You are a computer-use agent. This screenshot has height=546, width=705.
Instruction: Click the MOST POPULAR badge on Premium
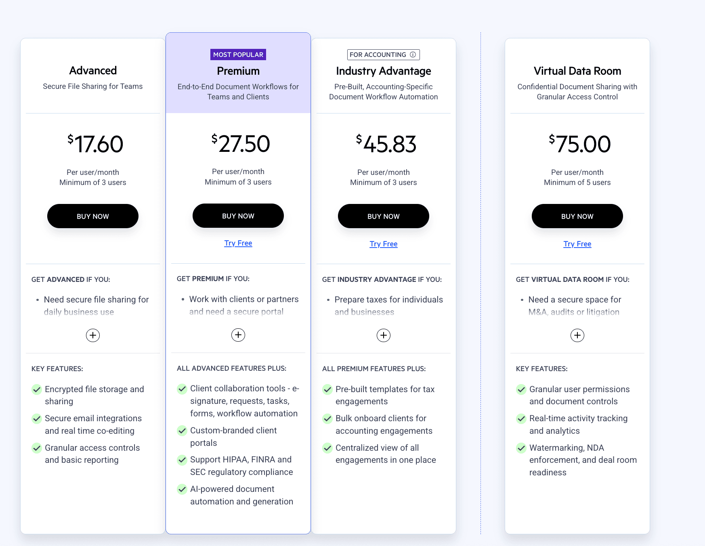pos(238,54)
